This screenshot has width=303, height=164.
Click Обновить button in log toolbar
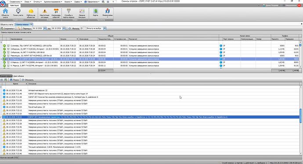[28, 80]
